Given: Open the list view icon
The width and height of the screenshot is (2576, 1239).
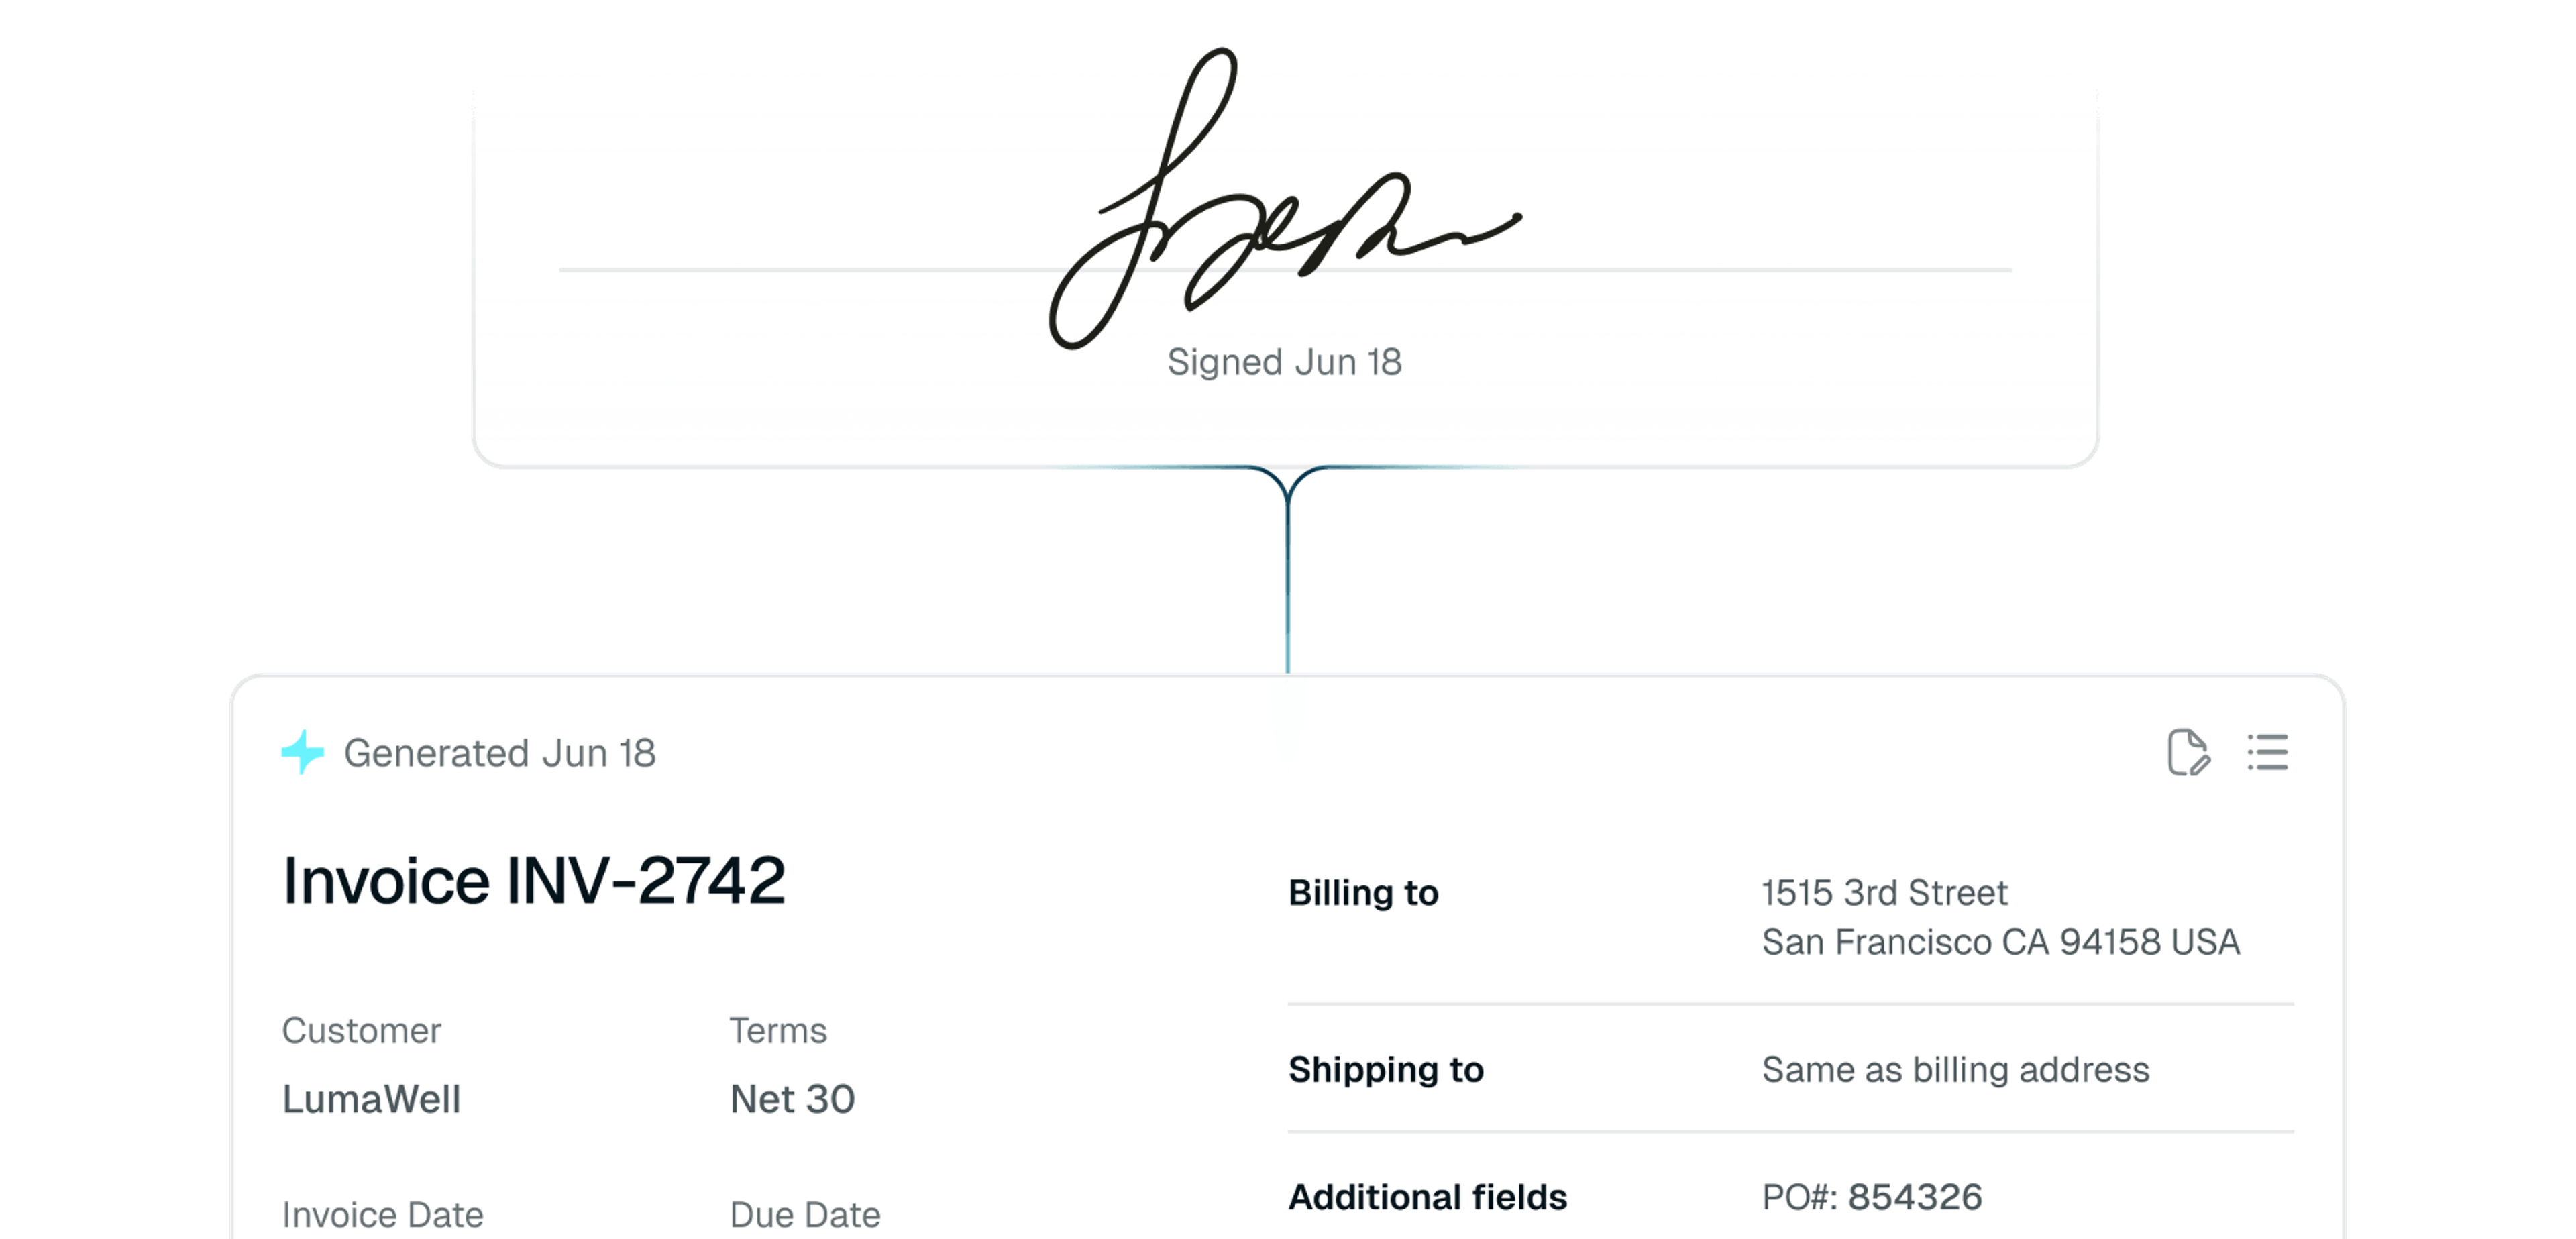Looking at the screenshot, I should (x=2268, y=752).
